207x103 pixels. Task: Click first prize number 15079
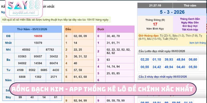pos(38,43)
